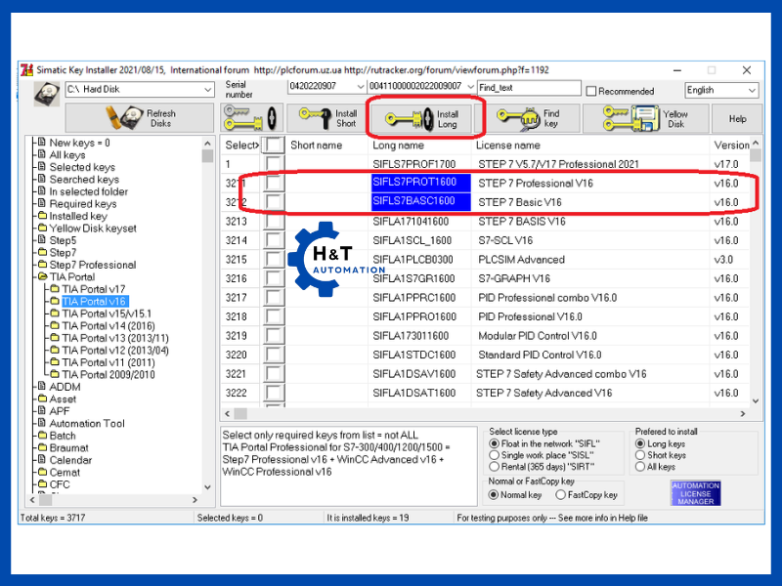Choose the FastCopy key radio button
The height and width of the screenshot is (586, 782).
(560, 495)
